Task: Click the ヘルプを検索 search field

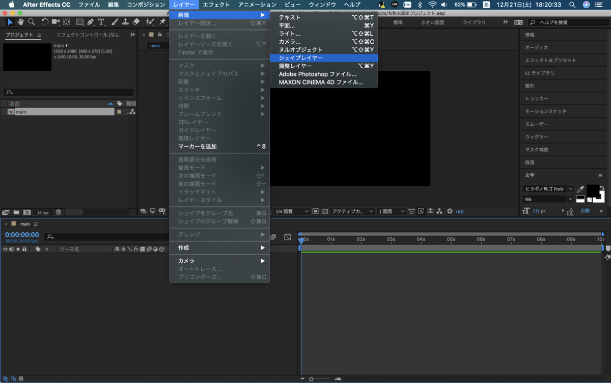Action: point(569,22)
